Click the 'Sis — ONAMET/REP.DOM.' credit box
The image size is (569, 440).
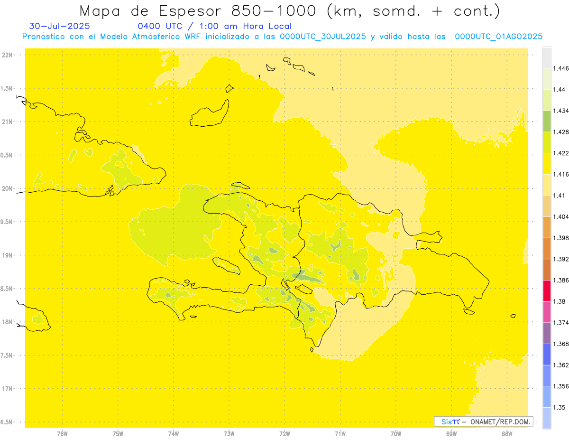(x=483, y=421)
